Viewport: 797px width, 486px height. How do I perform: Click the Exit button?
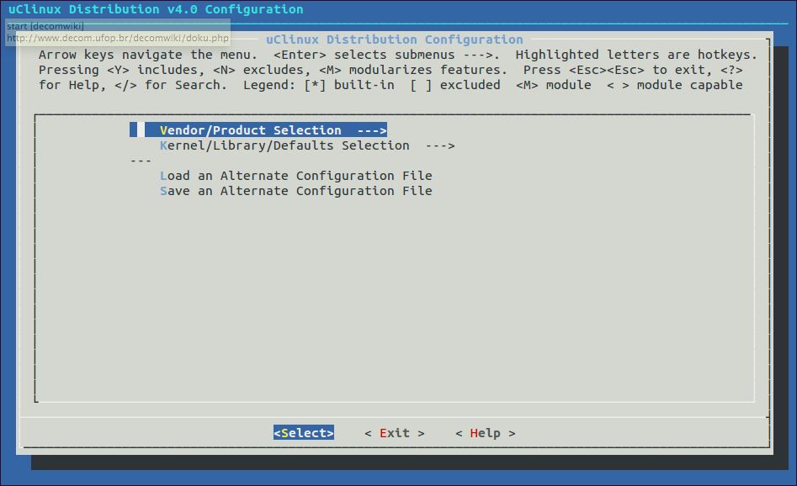pyautogui.click(x=395, y=433)
